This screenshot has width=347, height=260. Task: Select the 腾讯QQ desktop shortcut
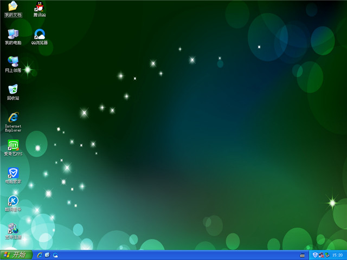39,7
